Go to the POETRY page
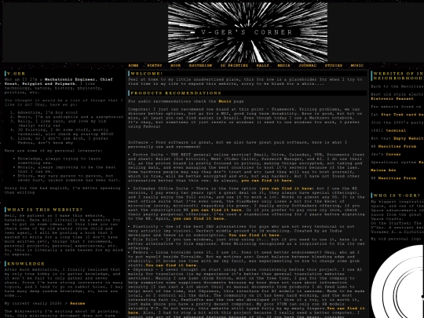 (155, 65)
